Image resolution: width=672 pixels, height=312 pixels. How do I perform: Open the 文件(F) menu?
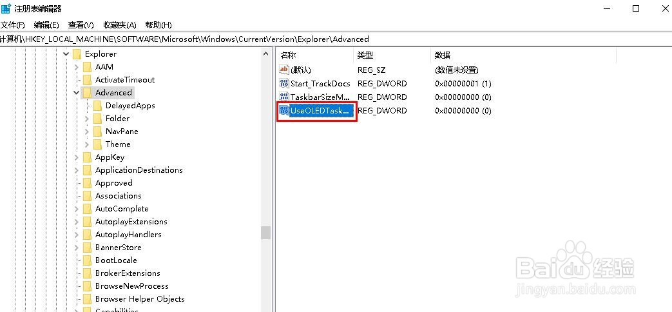point(13,25)
